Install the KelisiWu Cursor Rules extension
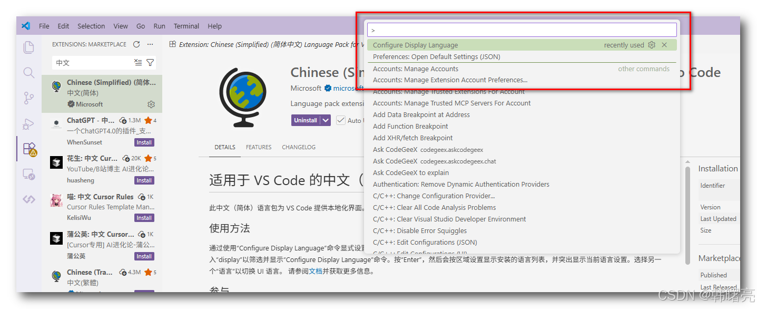The image size is (757, 309). pos(144,218)
